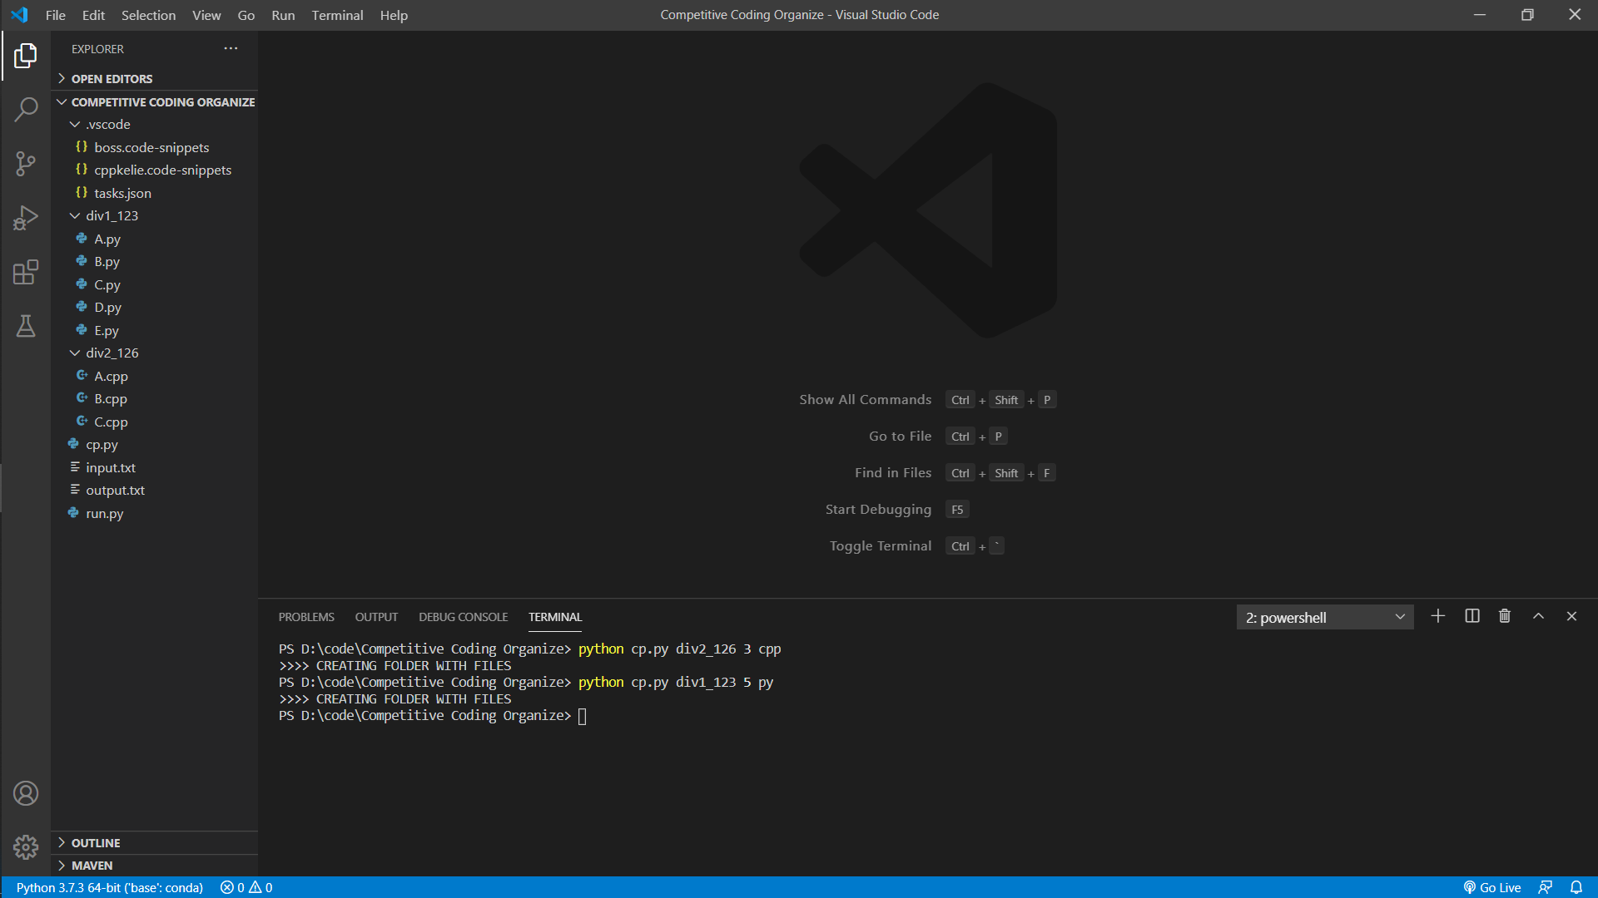
Task: Open notifications bell icon
Action: pos(1576,887)
